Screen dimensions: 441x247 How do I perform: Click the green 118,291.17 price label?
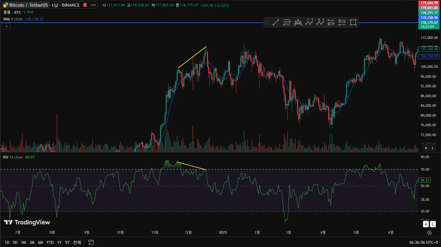(429, 13)
